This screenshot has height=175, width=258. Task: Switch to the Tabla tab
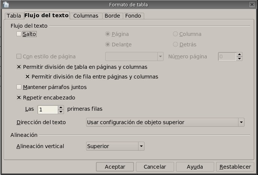point(14,16)
